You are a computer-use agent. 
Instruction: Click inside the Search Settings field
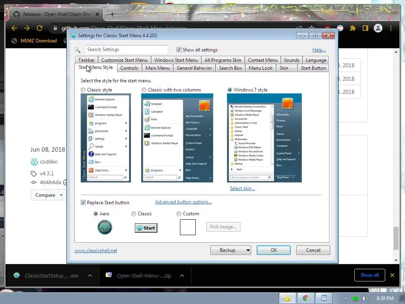[x=127, y=49]
